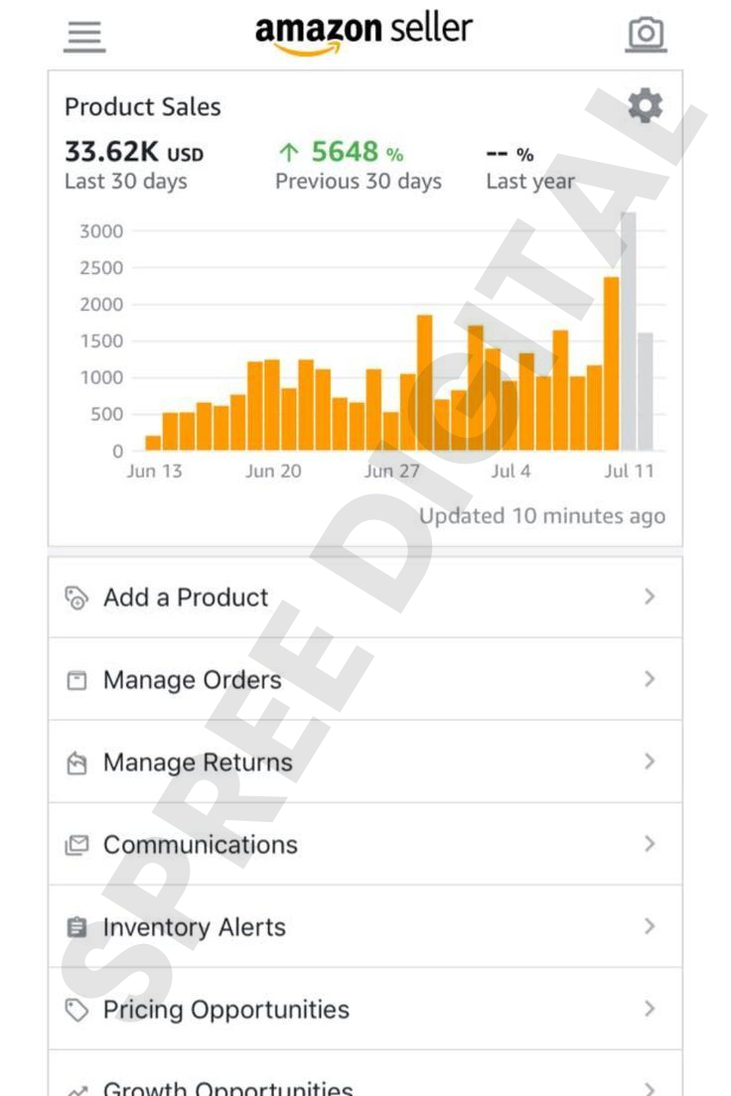The image size is (731, 1096).
Task: Click the Pricing Opportunities tag icon
Action: click(76, 1010)
